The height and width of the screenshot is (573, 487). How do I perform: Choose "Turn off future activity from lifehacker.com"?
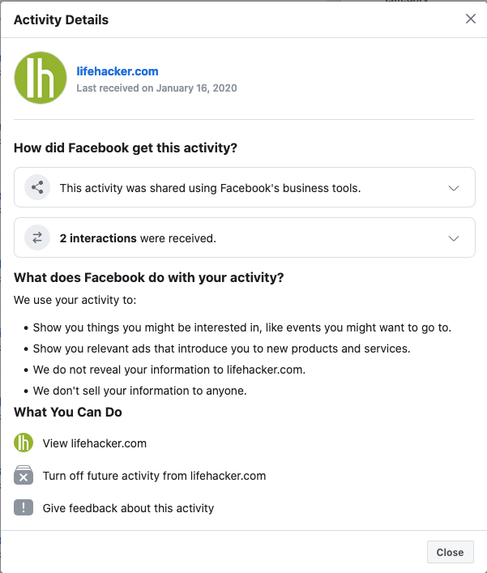point(154,476)
